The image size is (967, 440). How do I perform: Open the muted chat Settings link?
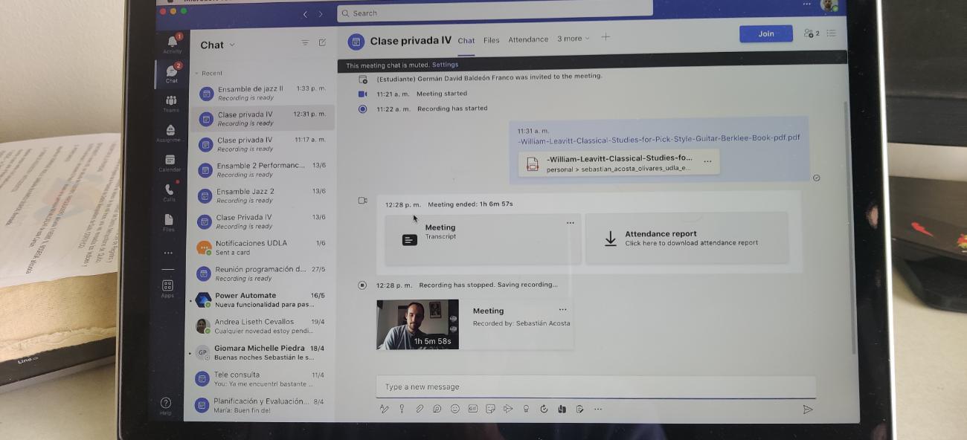(445, 65)
